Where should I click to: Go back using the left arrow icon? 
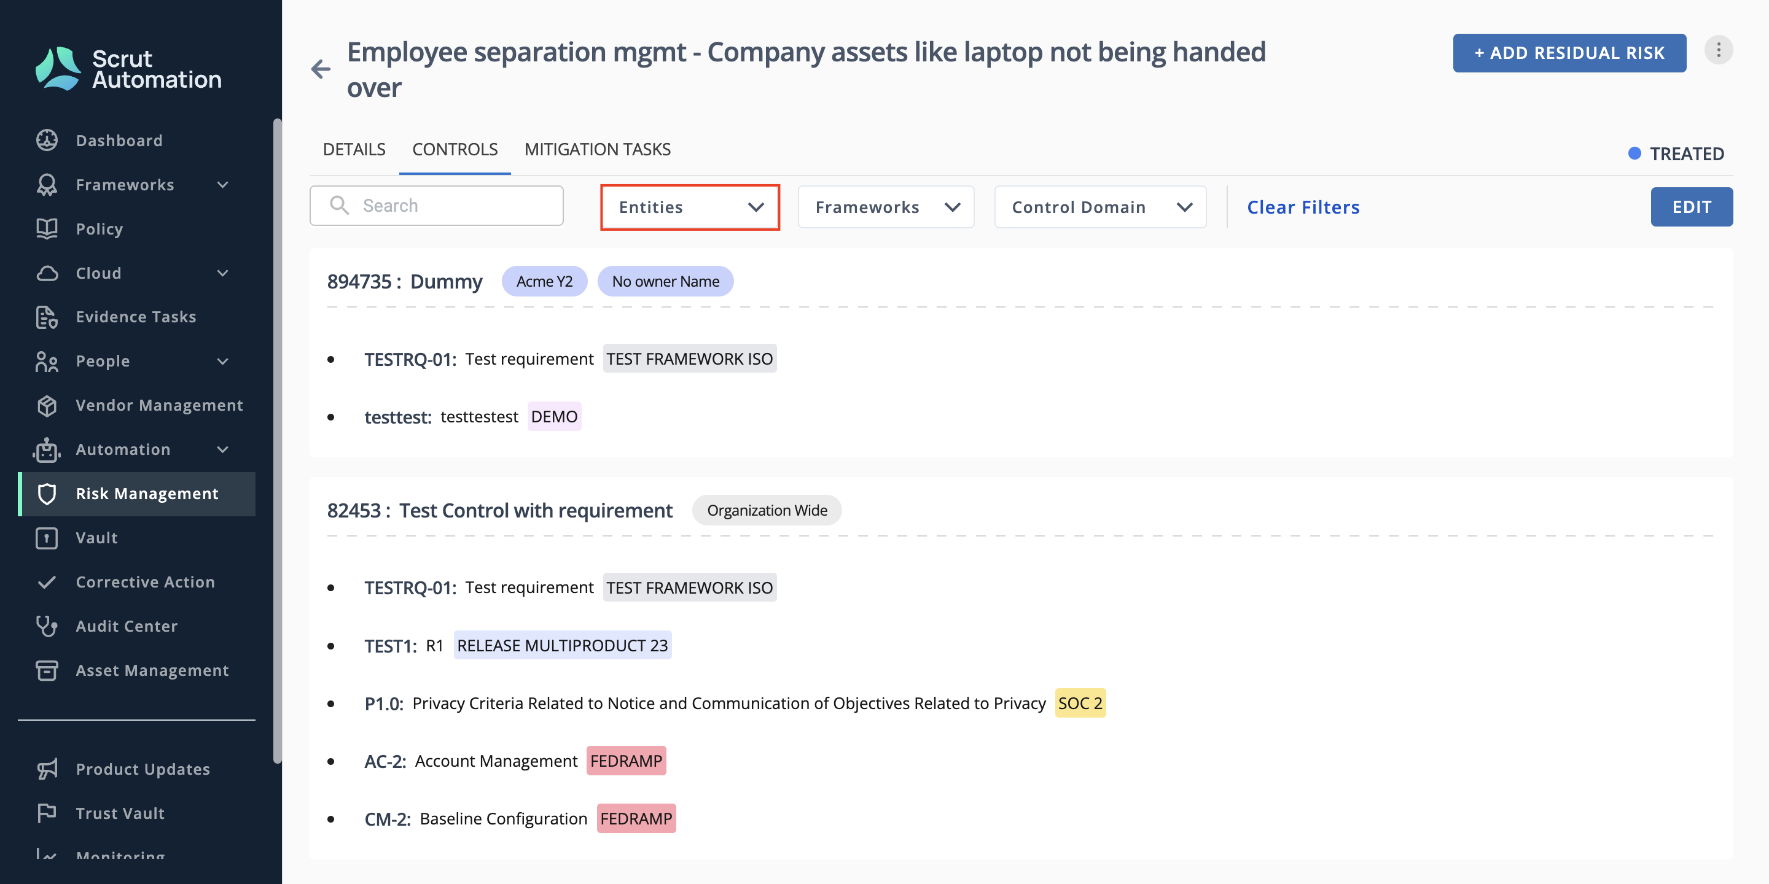point(321,69)
